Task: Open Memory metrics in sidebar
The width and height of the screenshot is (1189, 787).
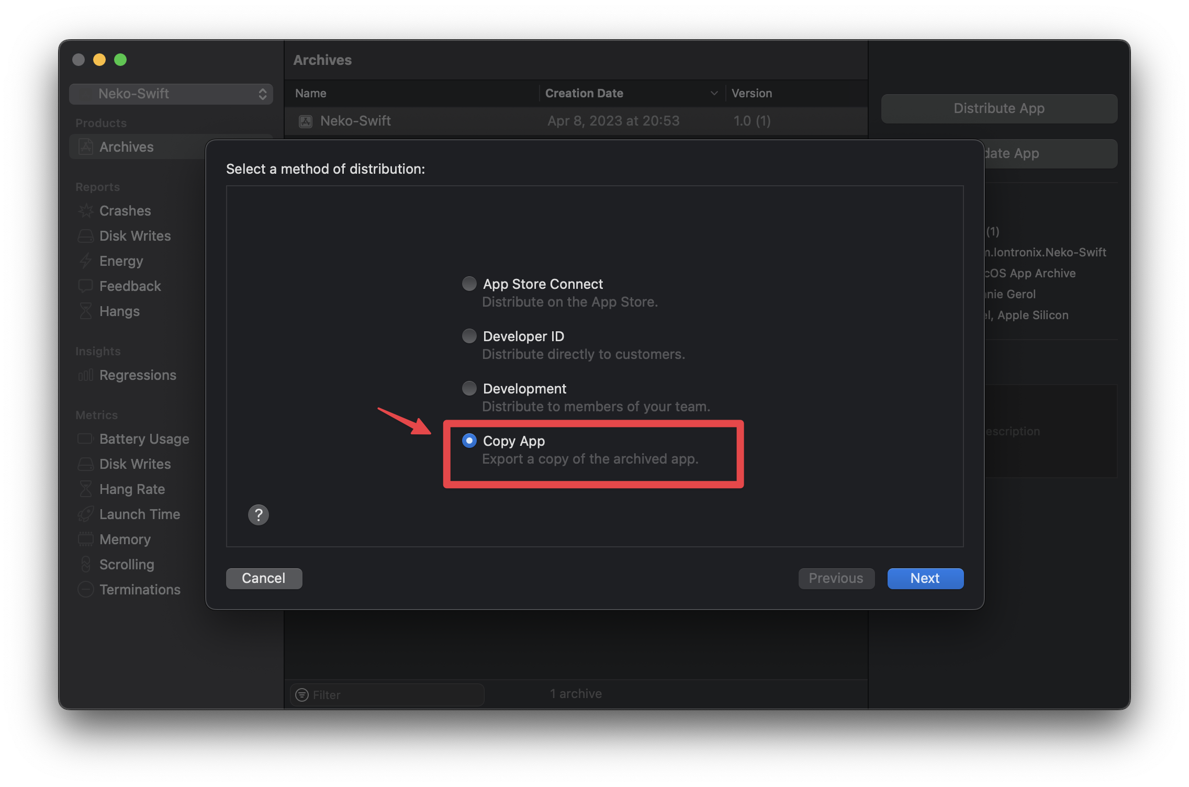Action: coord(125,539)
